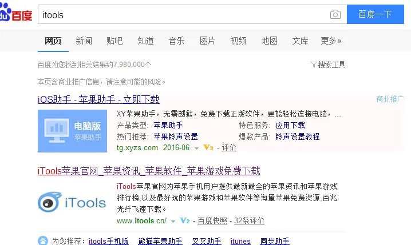The width and height of the screenshot is (411, 245).
Task: Open 评价 link for tg.xyzs.com
Action: click(229, 148)
